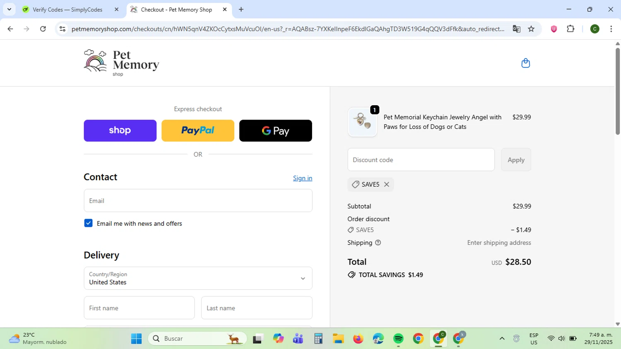
Task: Open the Bitwarden shield extension icon
Action: (x=554, y=29)
